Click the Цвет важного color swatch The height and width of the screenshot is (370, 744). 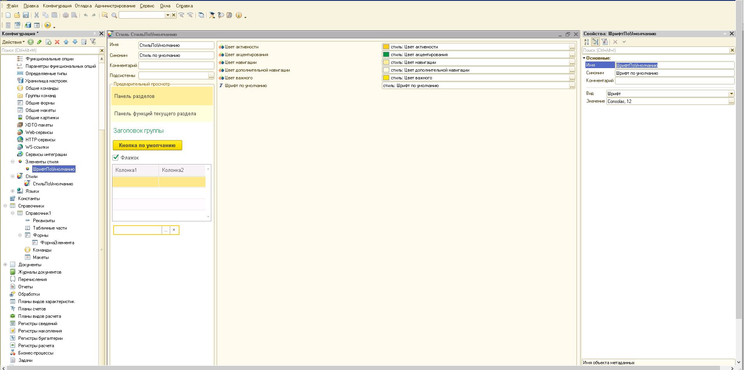coord(386,78)
